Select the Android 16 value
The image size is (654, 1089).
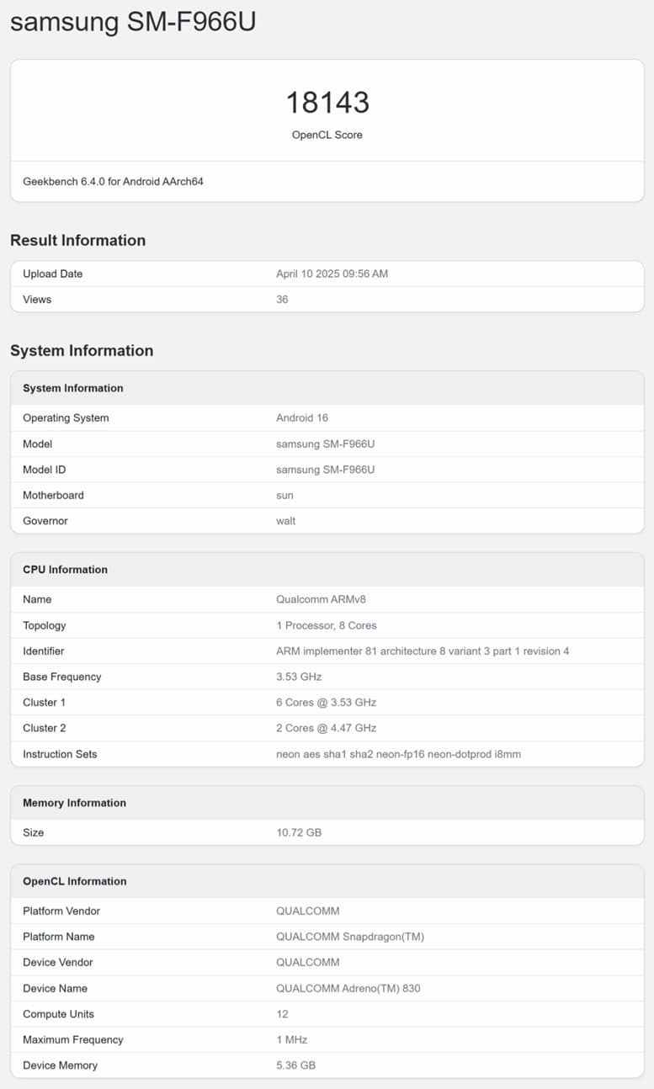[x=302, y=418]
